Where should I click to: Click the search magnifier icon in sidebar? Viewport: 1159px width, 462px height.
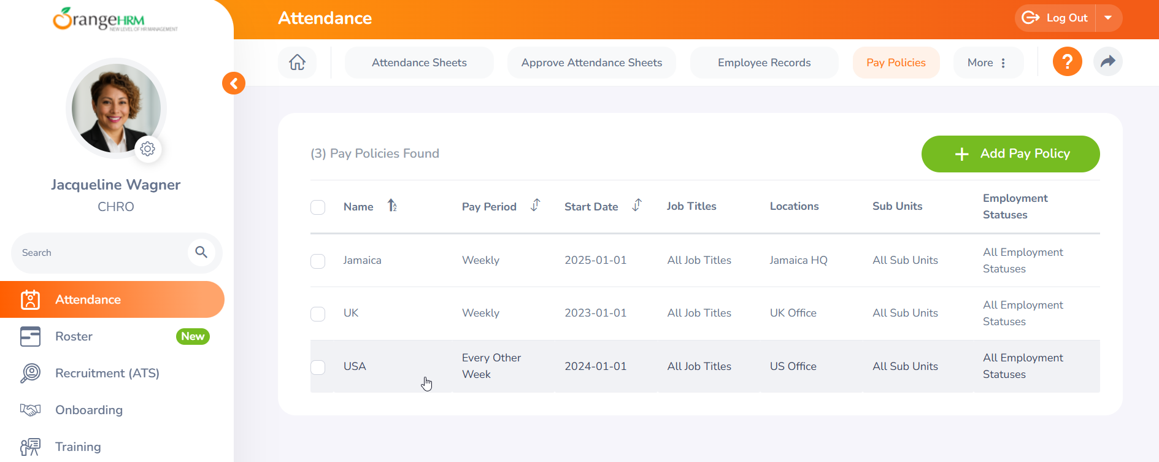pos(201,252)
